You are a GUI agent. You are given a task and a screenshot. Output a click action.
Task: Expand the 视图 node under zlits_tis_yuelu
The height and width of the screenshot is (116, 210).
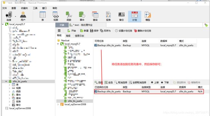[9, 88]
